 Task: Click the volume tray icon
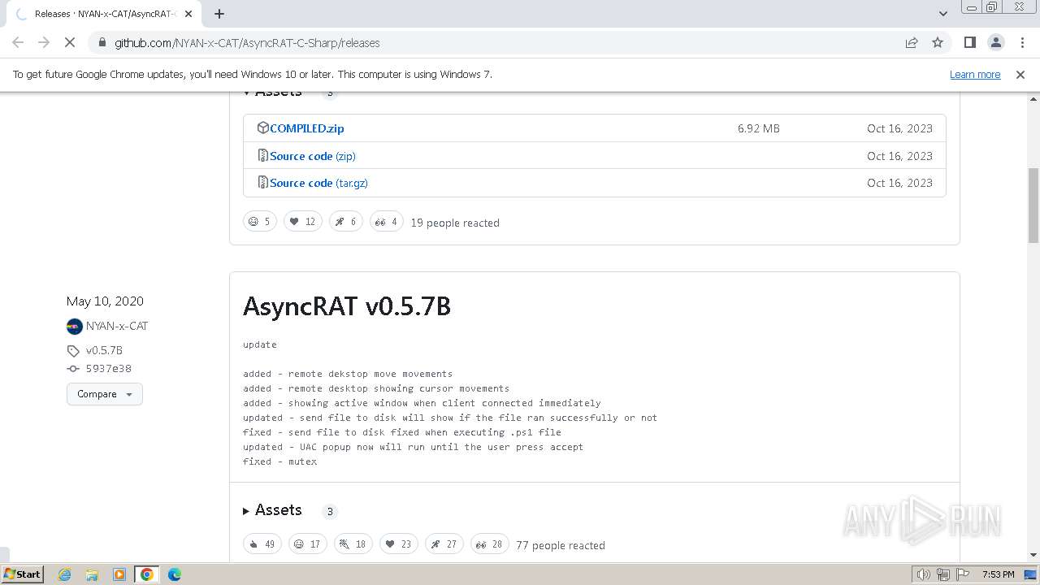pyautogui.click(x=924, y=574)
